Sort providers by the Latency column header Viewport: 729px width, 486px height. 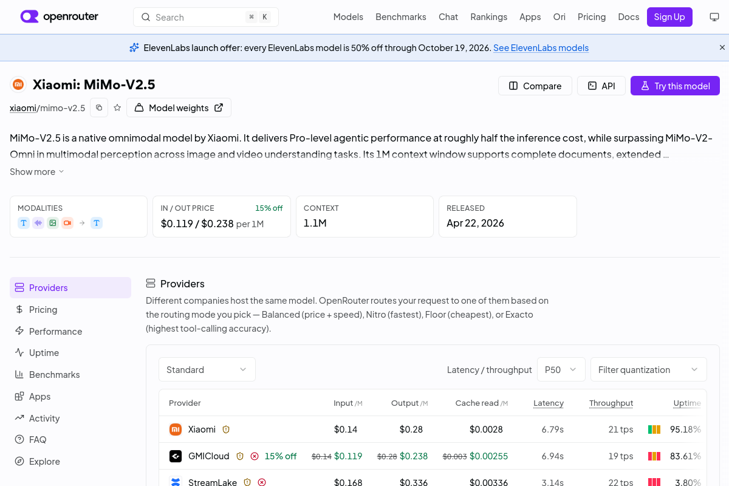point(549,403)
